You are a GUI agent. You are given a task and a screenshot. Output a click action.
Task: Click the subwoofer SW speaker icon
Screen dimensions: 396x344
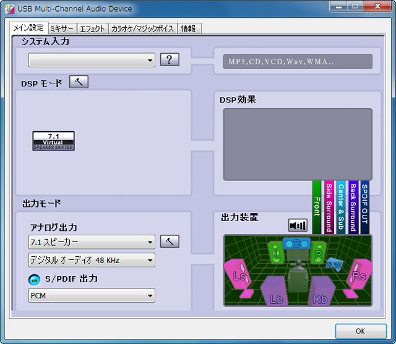click(x=334, y=264)
